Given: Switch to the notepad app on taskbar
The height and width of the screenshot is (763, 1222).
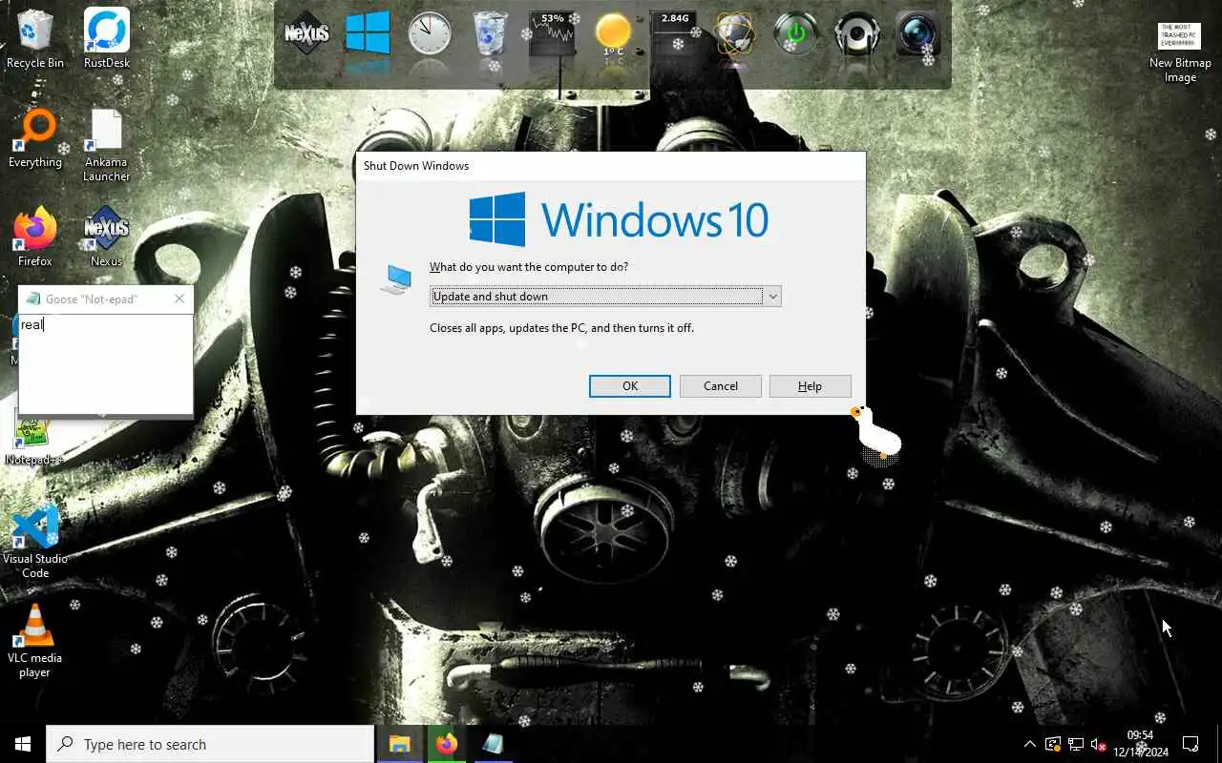Looking at the screenshot, I should (493, 744).
